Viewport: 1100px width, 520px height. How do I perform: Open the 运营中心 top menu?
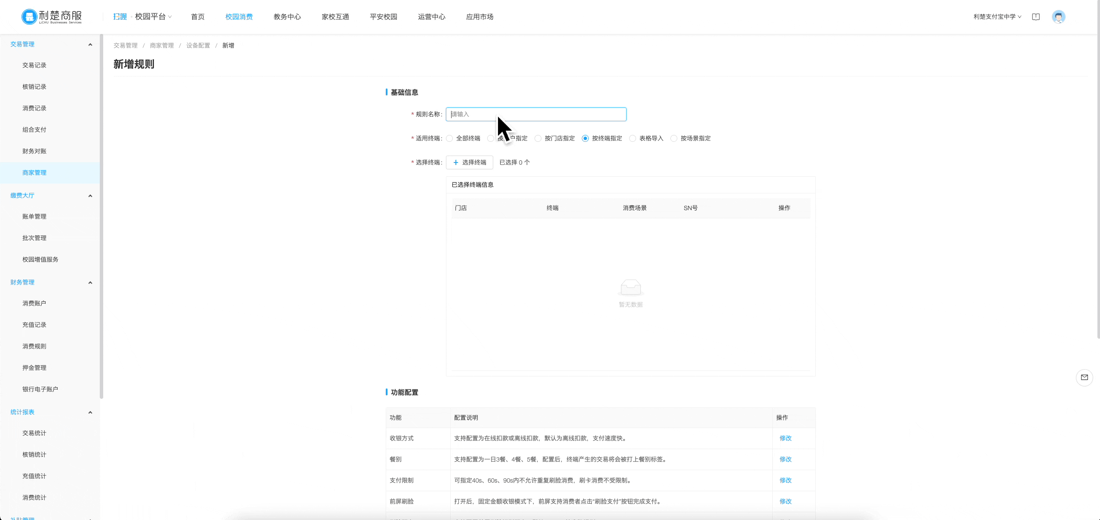(x=432, y=17)
